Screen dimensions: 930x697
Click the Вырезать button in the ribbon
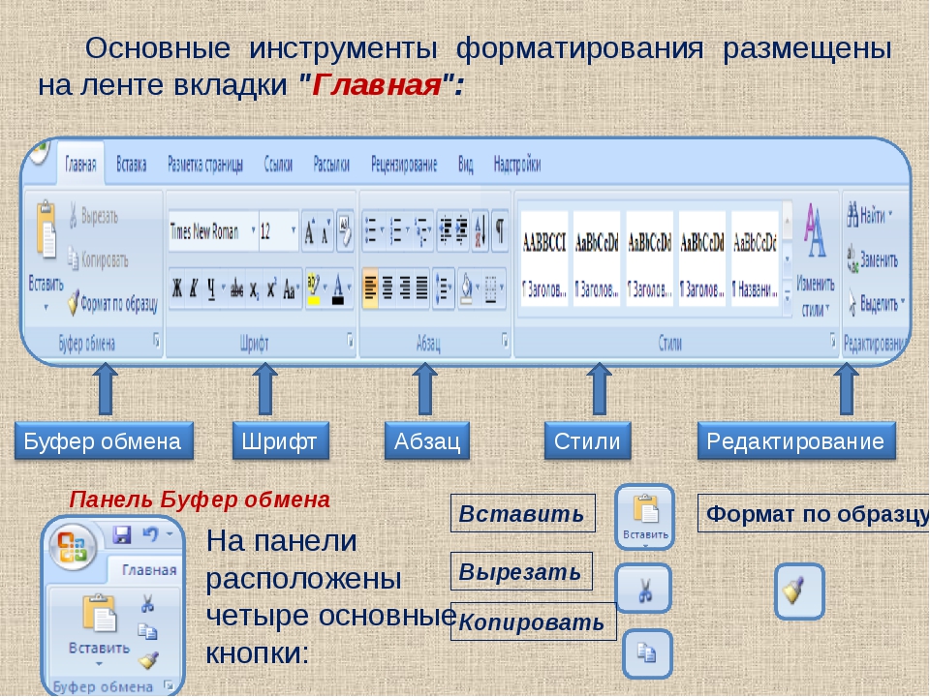pyautogui.click(x=94, y=216)
